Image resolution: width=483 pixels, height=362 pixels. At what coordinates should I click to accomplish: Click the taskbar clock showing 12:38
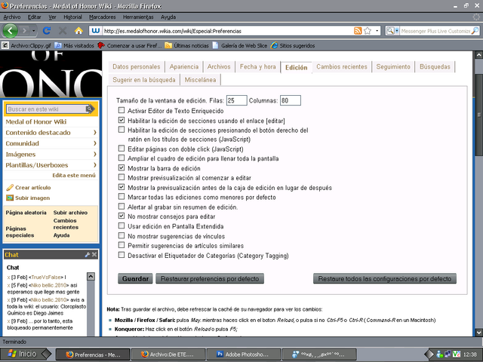pos(469,354)
